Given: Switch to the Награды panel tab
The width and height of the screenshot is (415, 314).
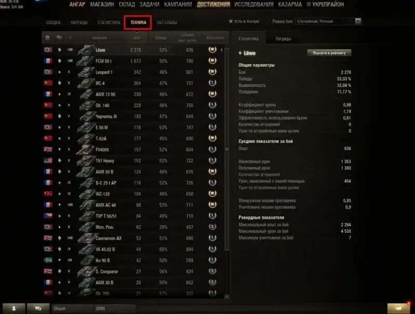Looking at the screenshot, I should click(283, 38).
